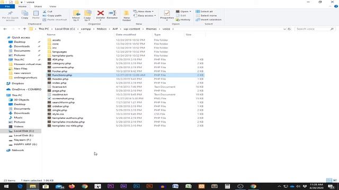This screenshot has width=339, height=190.
Task: Select the template-parts folder
Action: pos(63,55)
